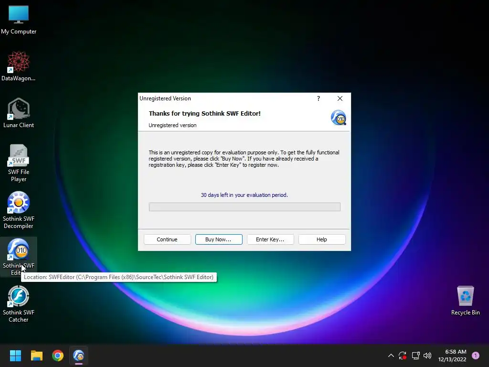Open the Enter Key... registration dialog

point(270,239)
